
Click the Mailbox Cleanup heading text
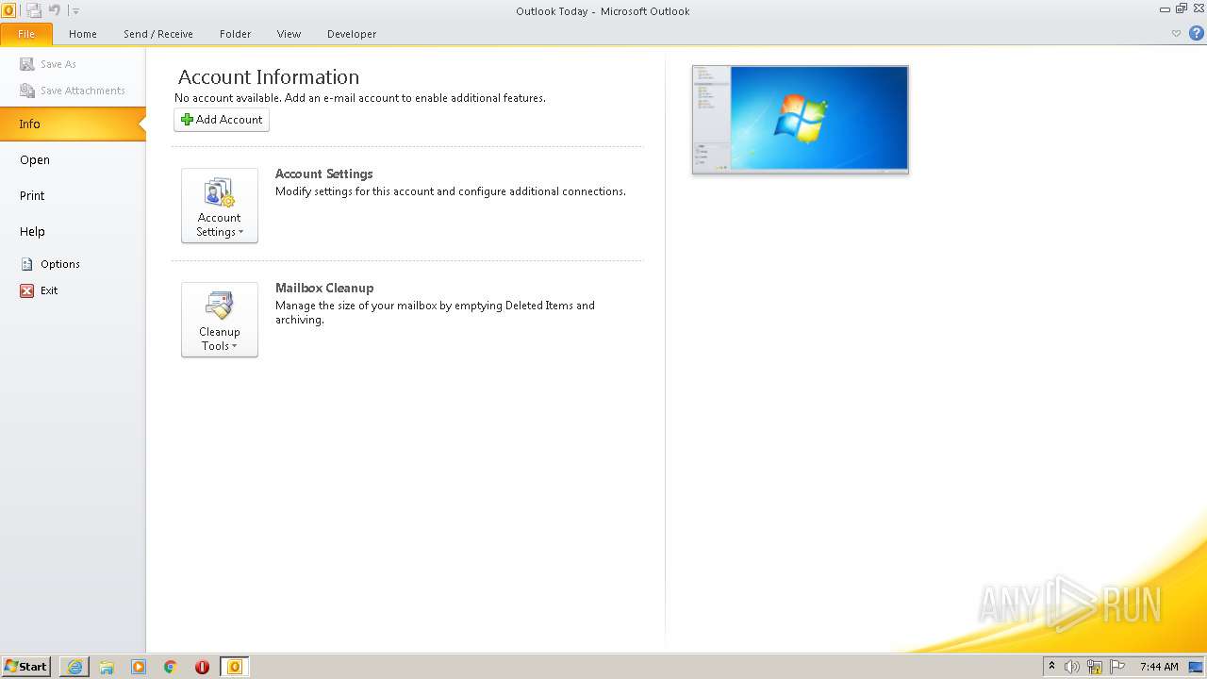pos(324,288)
